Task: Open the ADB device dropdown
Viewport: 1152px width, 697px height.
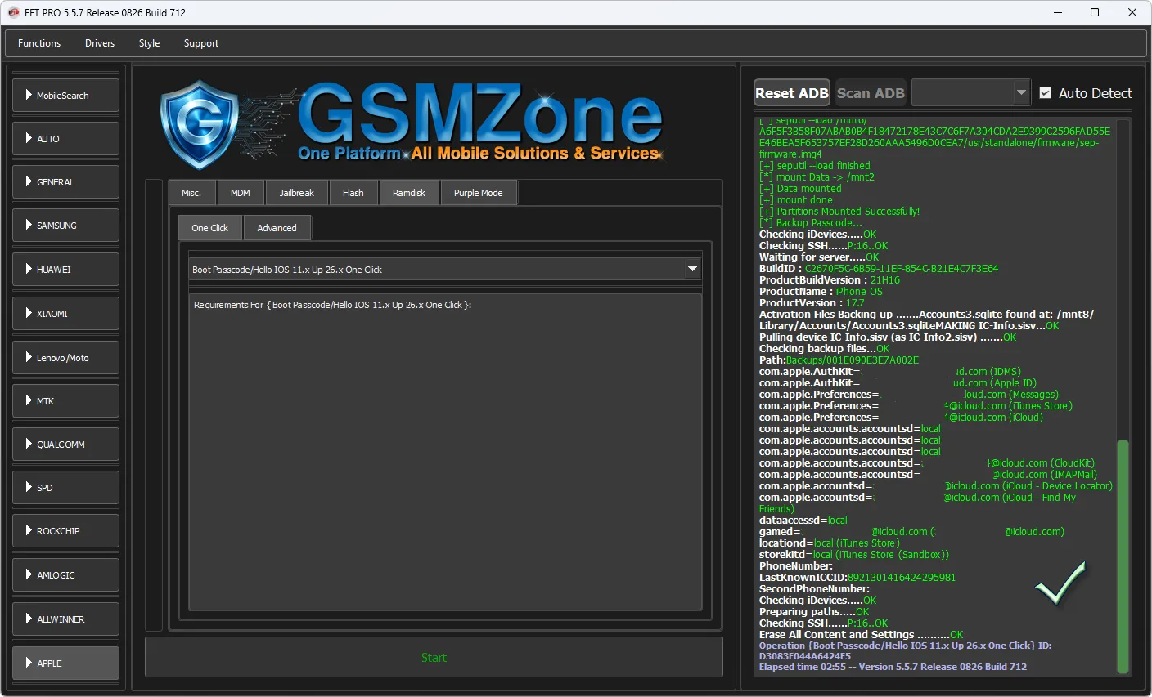Action: 970,93
